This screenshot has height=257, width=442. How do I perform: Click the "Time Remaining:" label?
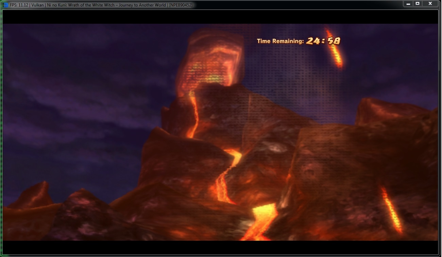click(280, 41)
